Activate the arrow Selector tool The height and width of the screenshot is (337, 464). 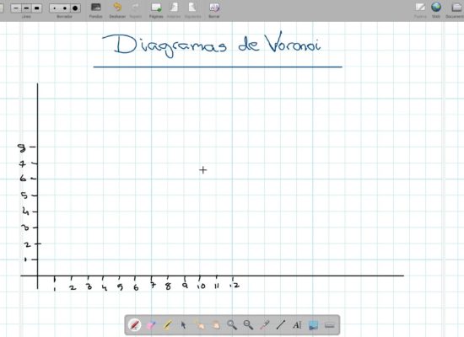(x=183, y=325)
